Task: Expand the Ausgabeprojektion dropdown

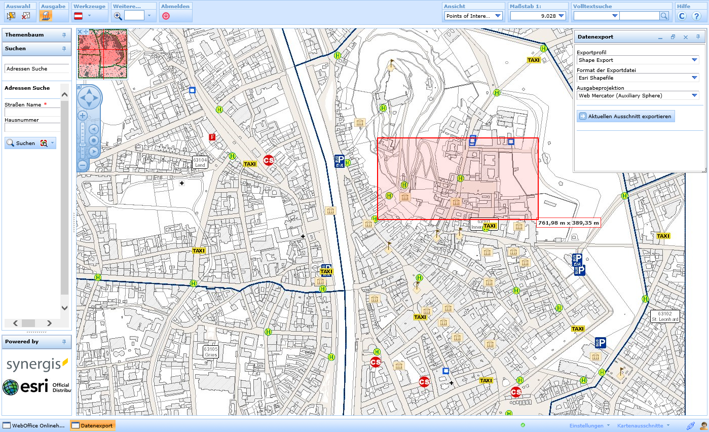Action: (x=694, y=95)
